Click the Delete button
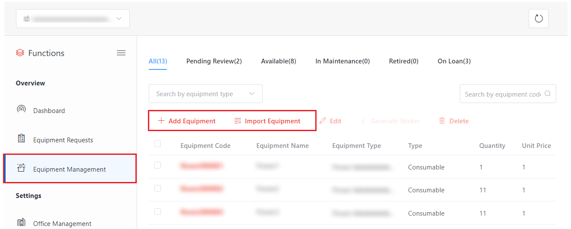The width and height of the screenshot is (571, 229). point(454,121)
